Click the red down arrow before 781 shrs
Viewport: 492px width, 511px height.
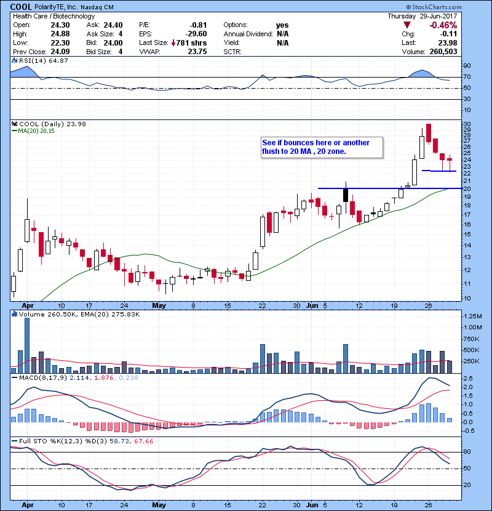(173, 42)
